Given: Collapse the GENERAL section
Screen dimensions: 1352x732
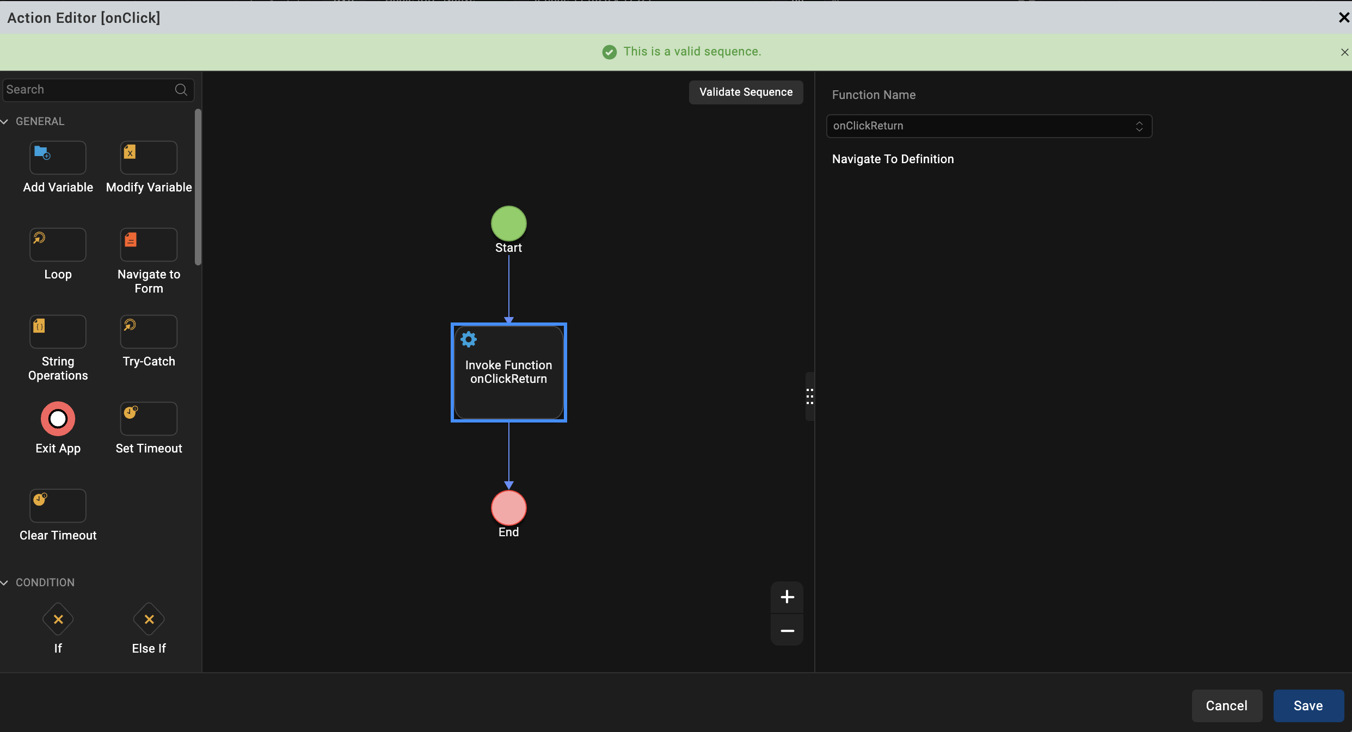Looking at the screenshot, I should [5, 121].
